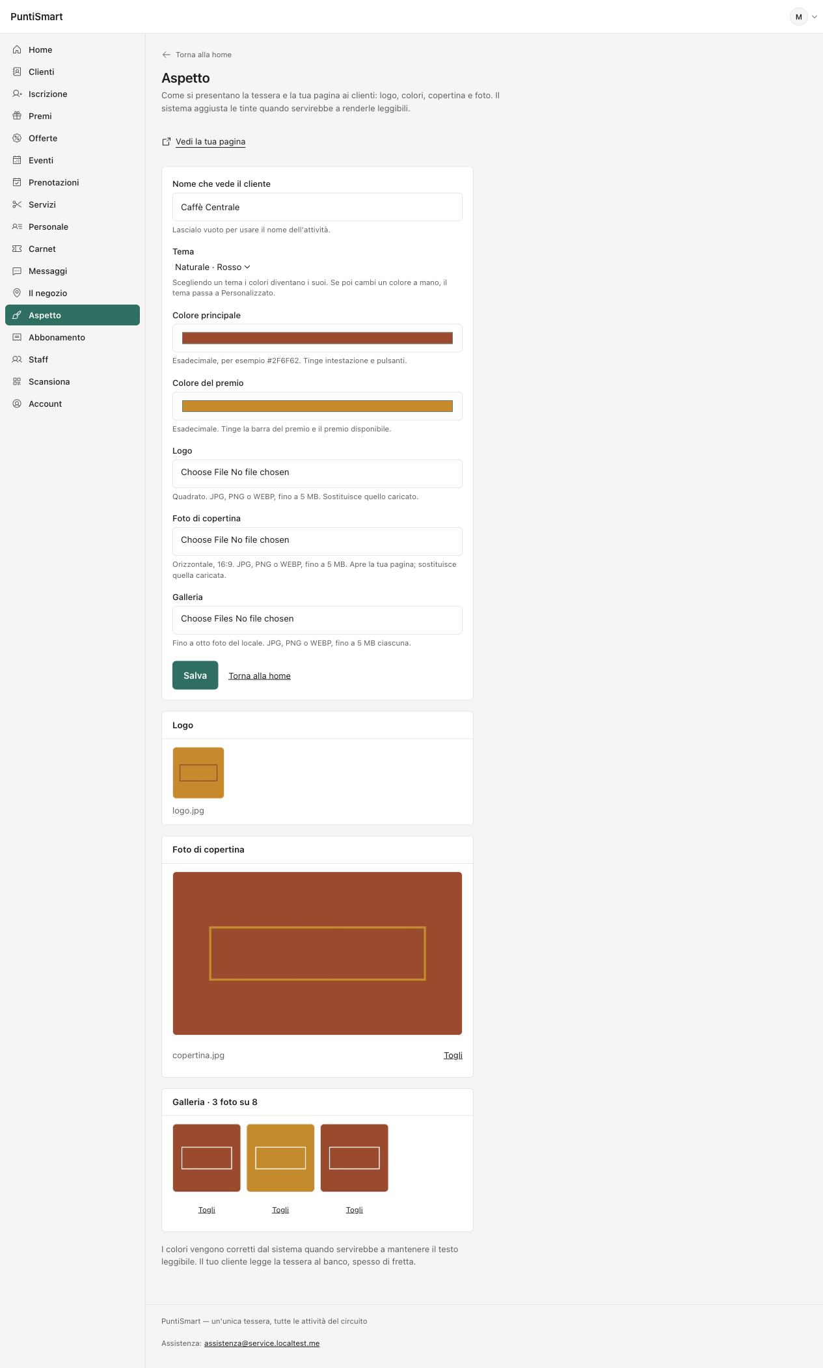Choose files for the Galleria upload
Screen dimensions: 823x1368
(317, 620)
